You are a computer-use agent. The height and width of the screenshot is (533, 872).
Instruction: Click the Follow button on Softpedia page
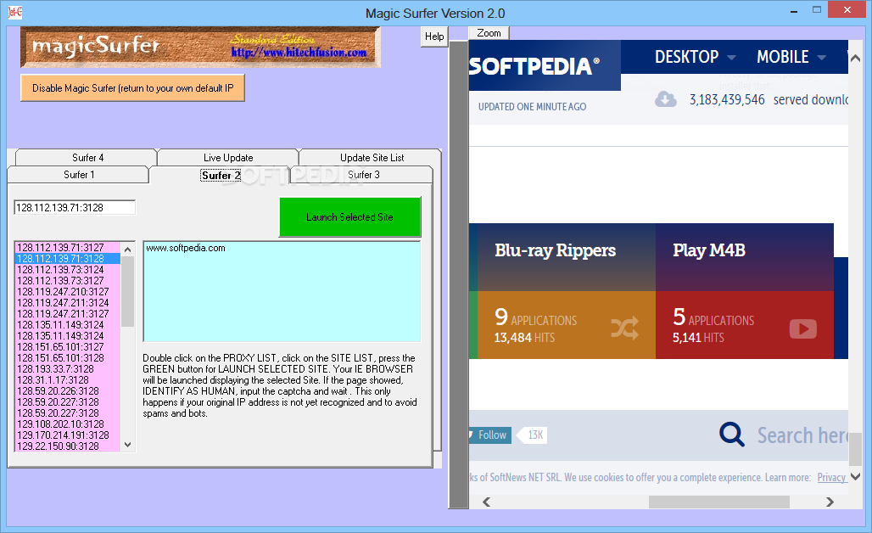490,435
